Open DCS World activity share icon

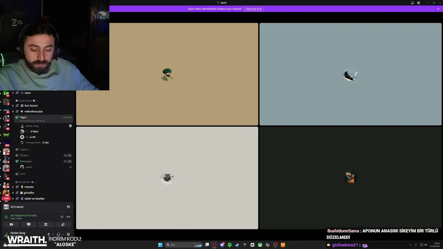pyautogui.click(x=68, y=207)
